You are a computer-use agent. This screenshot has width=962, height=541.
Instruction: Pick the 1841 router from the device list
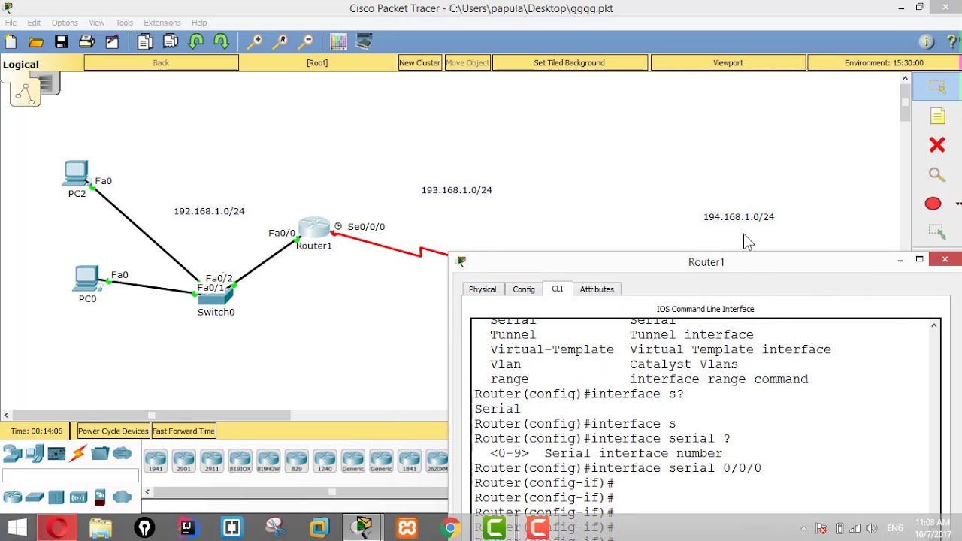tap(409, 461)
